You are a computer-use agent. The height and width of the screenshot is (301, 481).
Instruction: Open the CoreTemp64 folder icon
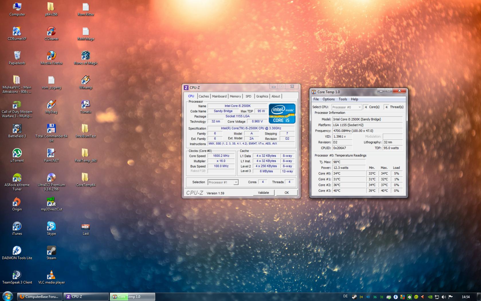pyautogui.click(x=86, y=180)
